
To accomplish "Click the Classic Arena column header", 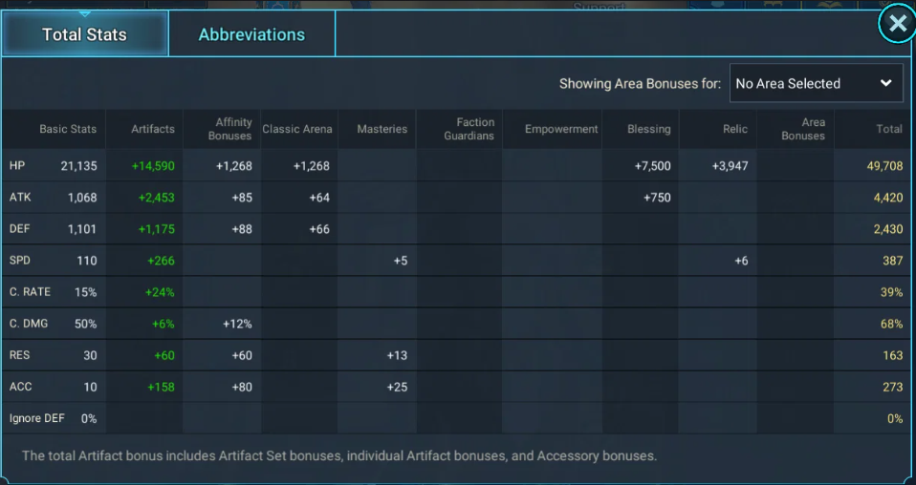I will (x=296, y=129).
